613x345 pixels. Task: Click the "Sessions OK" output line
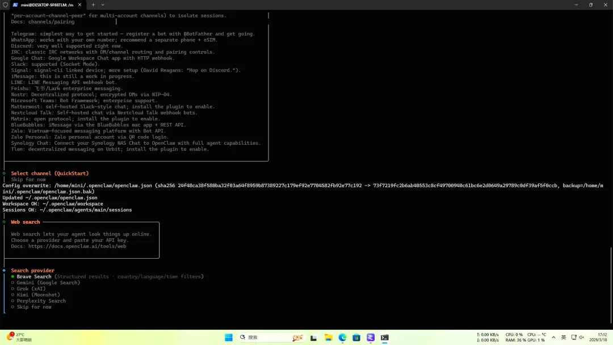(67, 210)
